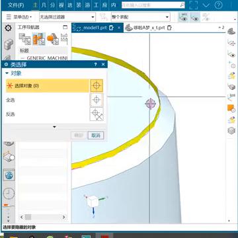Image resolution: width=238 pixels, height=238 pixels.
Task: Click the Select Objects crosshair icon
Action: click(x=97, y=86)
